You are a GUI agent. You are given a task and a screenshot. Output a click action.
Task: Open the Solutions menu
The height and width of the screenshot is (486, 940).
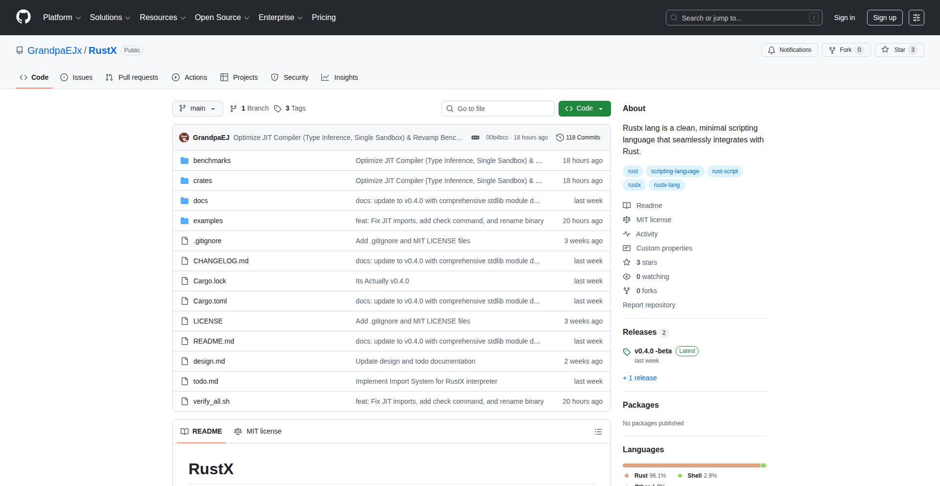tap(110, 17)
